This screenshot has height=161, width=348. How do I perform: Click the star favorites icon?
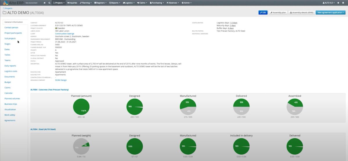pos(338,3)
